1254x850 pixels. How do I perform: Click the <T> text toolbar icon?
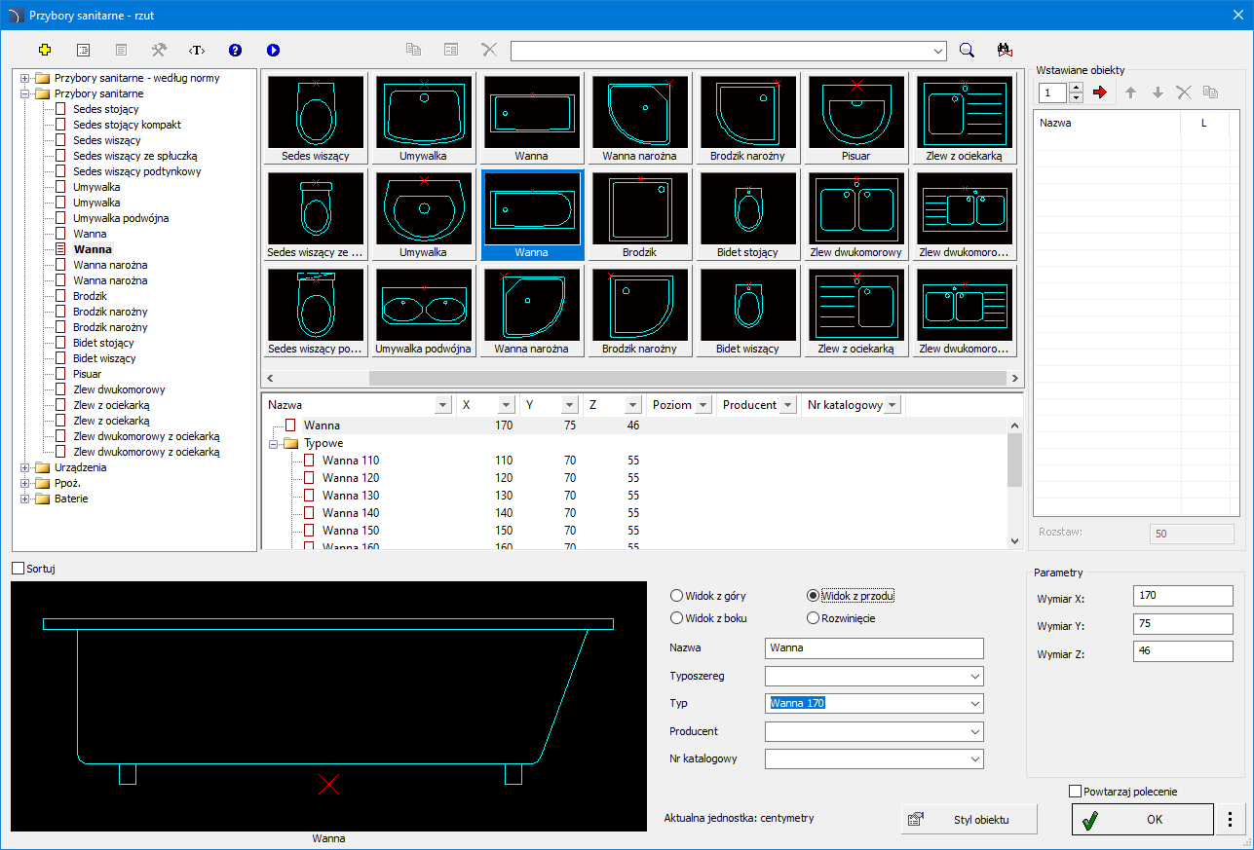(x=197, y=50)
